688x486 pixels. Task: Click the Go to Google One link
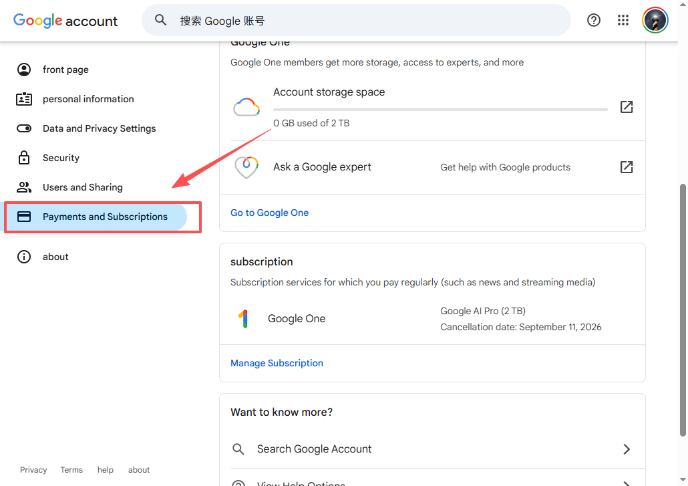click(x=269, y=213)
